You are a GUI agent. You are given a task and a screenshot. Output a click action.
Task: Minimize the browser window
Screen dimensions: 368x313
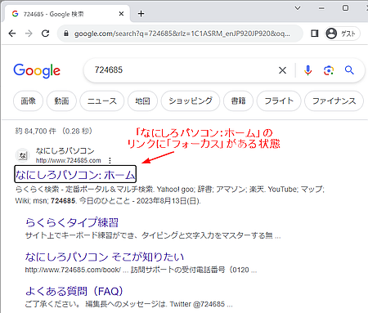click(321, 8)
